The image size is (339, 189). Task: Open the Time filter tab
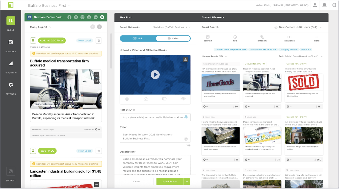235,38
